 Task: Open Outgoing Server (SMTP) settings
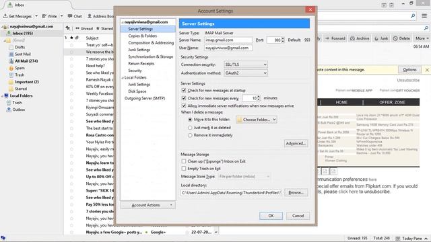pyautogui.click(x=145, y=98)
